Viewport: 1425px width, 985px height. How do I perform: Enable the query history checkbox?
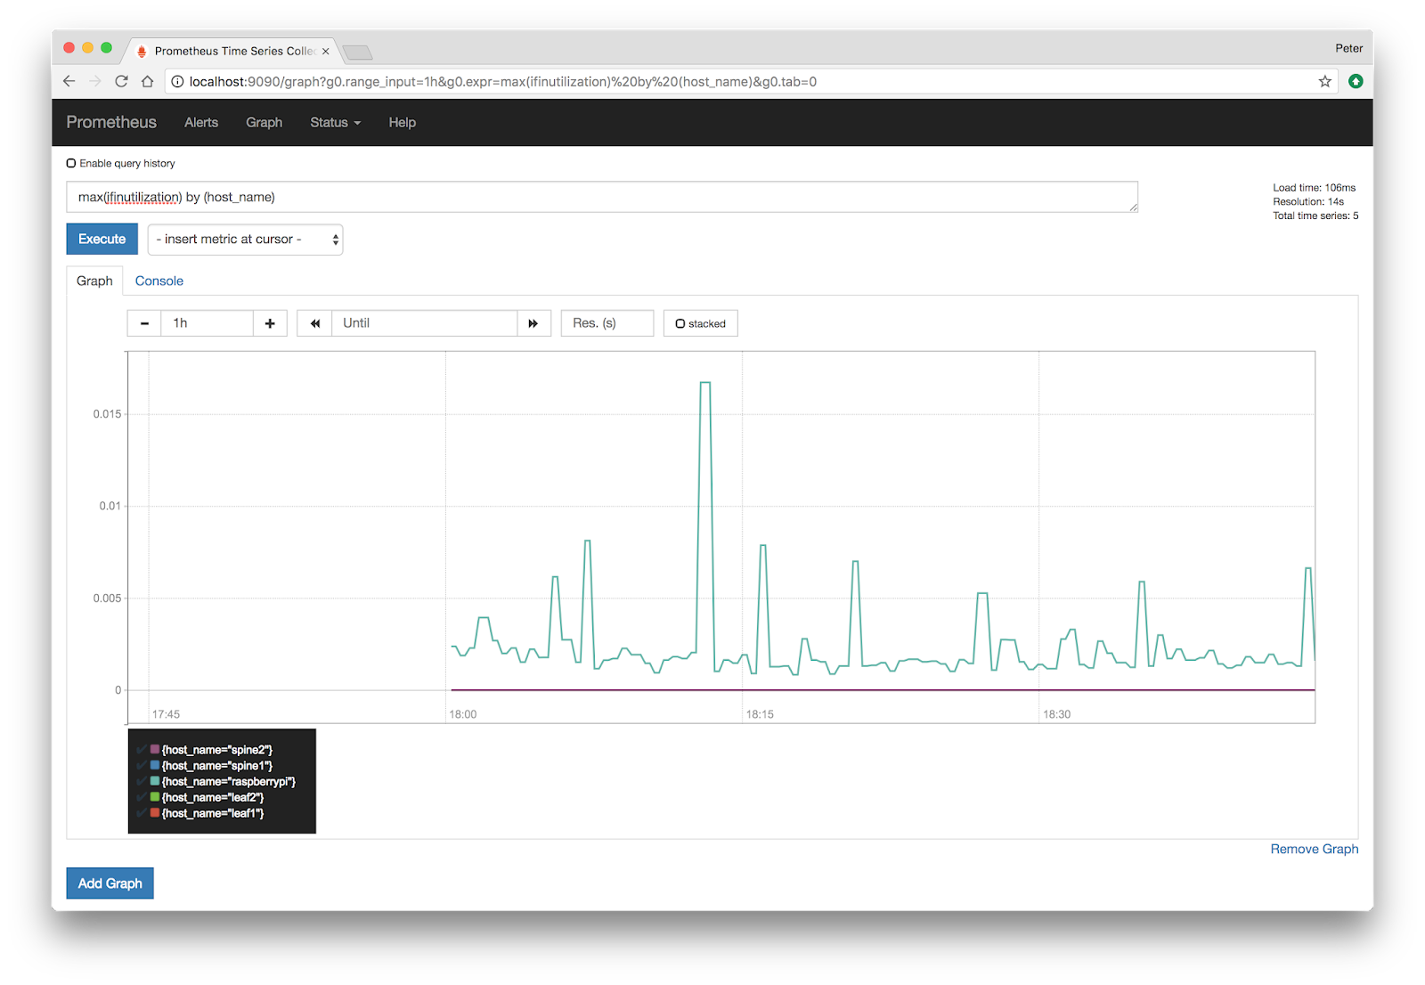(71, 162)
